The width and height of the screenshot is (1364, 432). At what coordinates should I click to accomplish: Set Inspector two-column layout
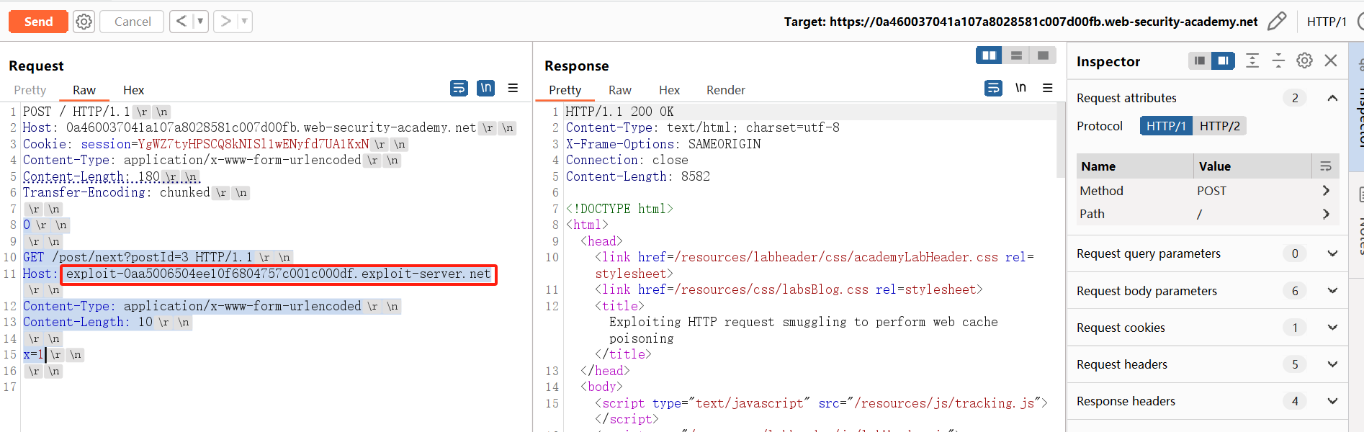click(x=1223, y=61)
